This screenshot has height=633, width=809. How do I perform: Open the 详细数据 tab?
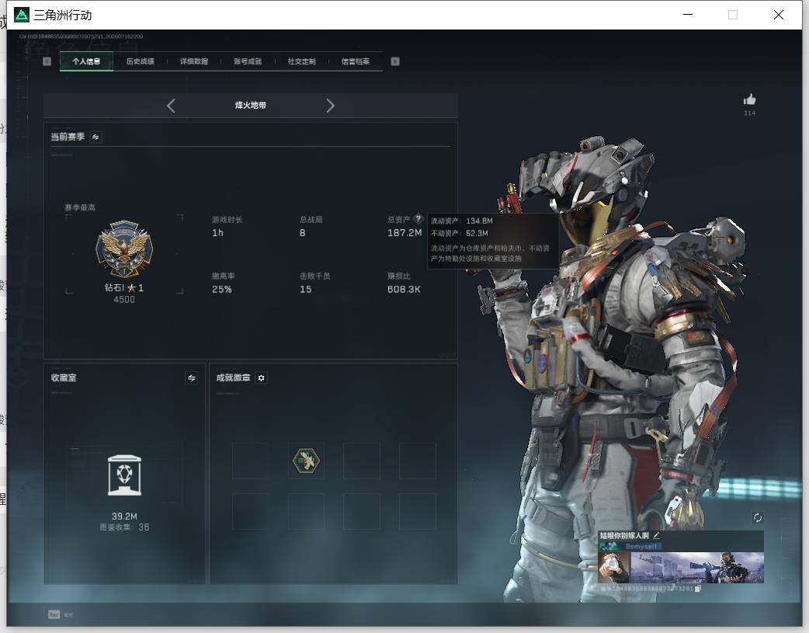(194, 61)
